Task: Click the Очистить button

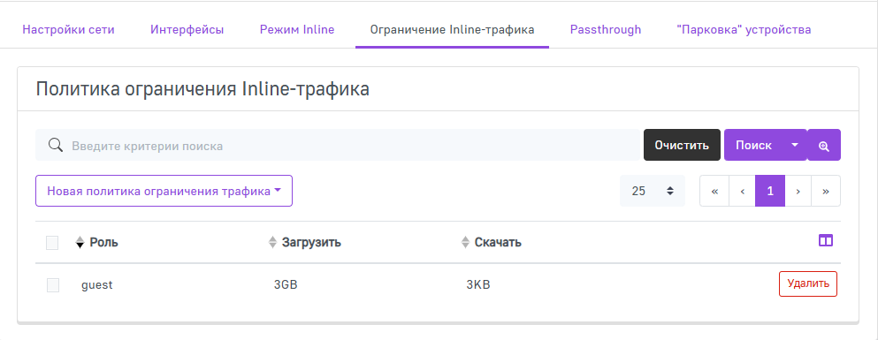Action: (682, 146)
